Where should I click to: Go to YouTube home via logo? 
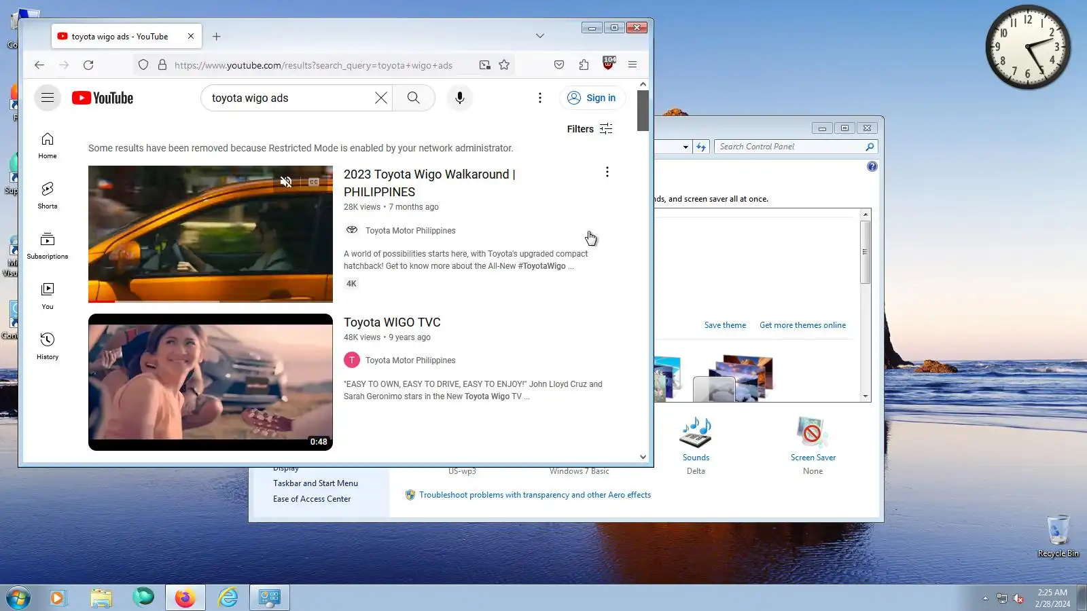[x=103, y=98]
